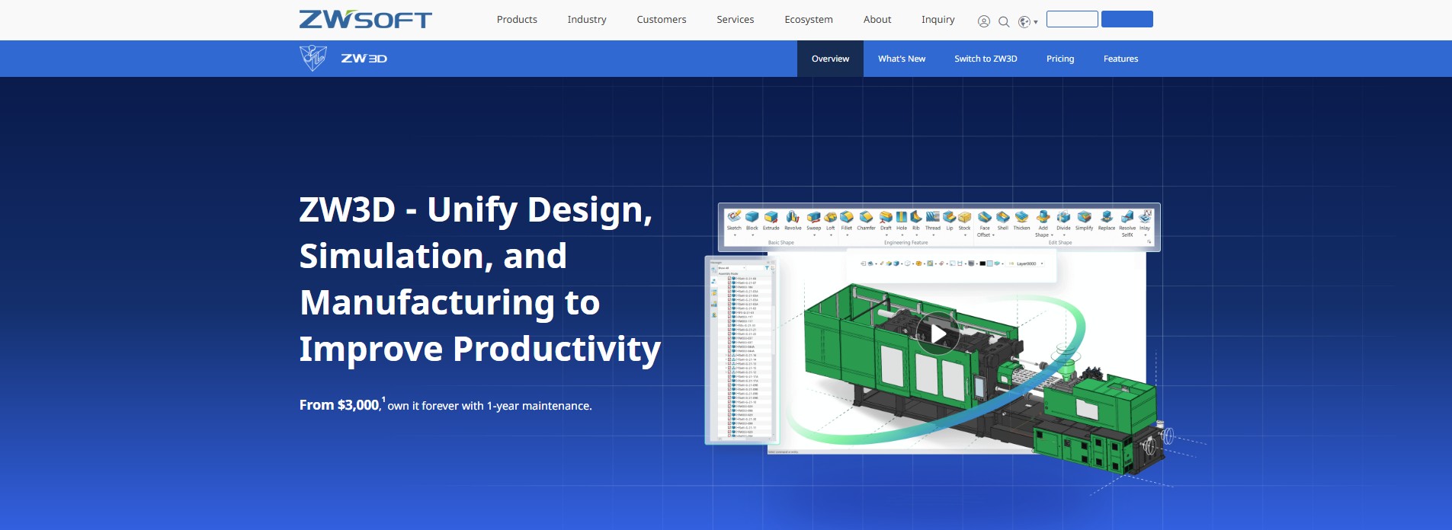
Task: Select the Draft tool icon
Action: [x=886, y=217]
